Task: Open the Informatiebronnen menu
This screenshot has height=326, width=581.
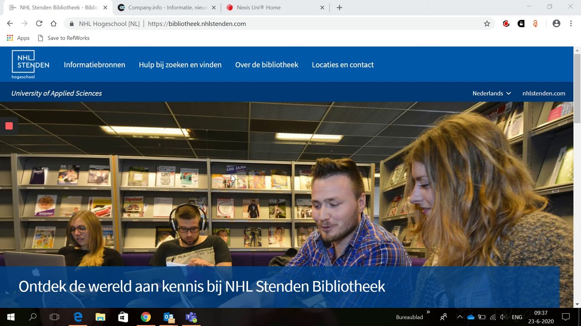Action: tap(94, 65)
